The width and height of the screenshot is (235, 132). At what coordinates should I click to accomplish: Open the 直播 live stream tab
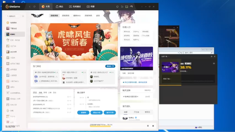coord(90,6)
